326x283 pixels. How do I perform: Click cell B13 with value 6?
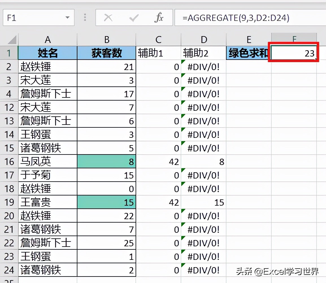pos(107,121)
